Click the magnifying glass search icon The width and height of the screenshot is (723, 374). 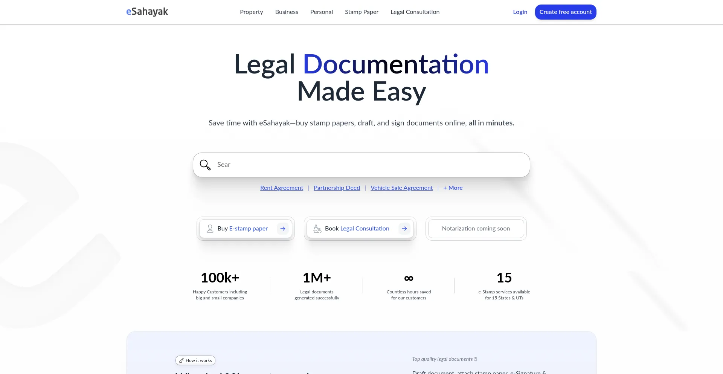click(x=205, y=165)
